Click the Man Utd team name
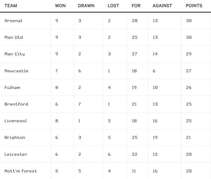 point(14,37)
